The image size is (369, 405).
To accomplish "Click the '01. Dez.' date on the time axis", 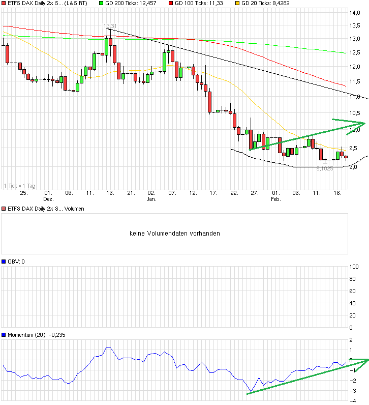I will (48, 196).
